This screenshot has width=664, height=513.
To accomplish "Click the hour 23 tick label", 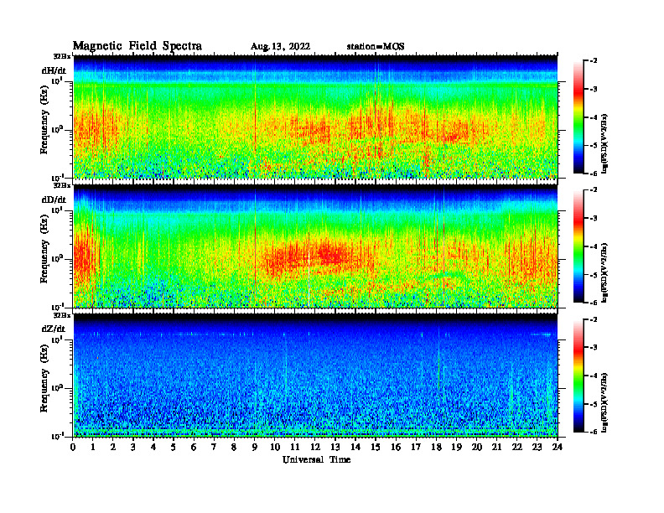I will pyautogui.click(x=537, y=448).
